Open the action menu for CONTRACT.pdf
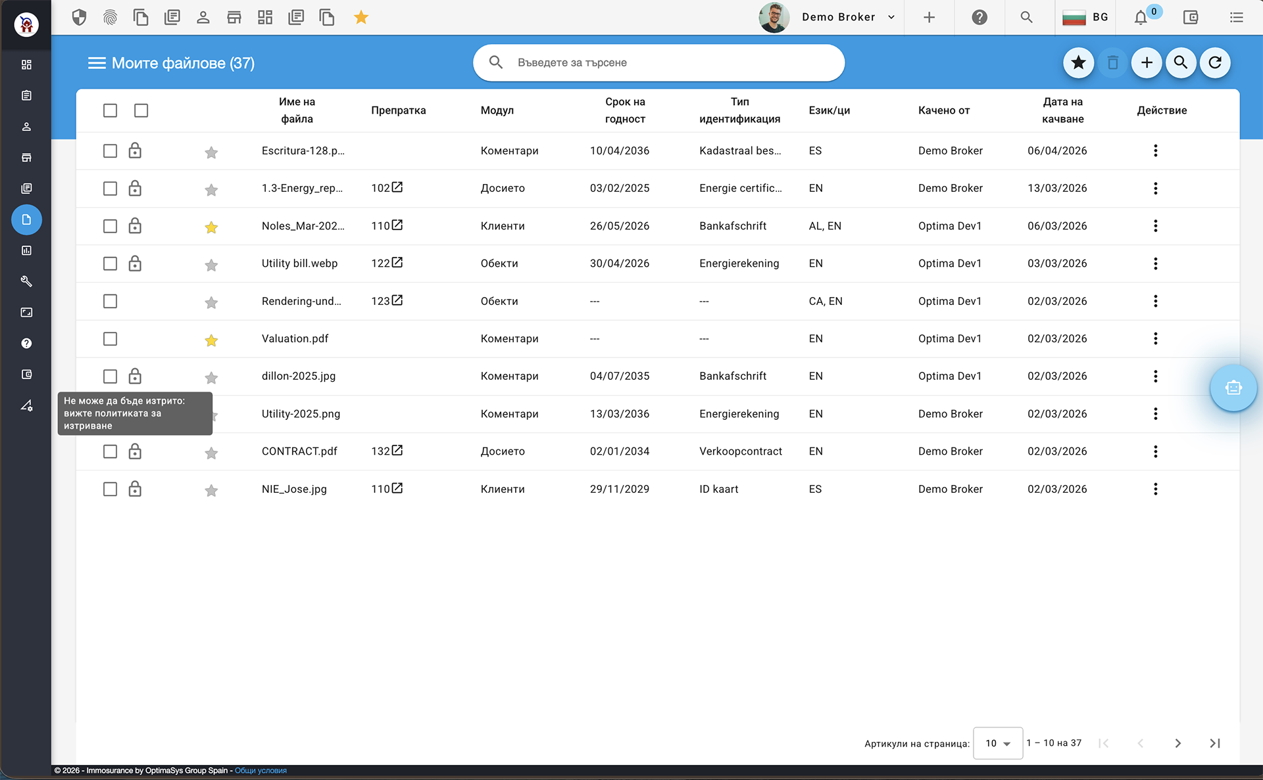The image size is (1263, 780). 1155,451
